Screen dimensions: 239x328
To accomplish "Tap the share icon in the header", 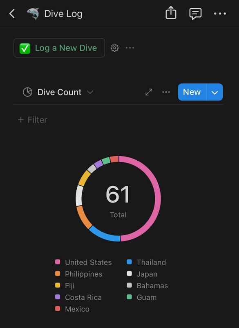I will [171, 13].
